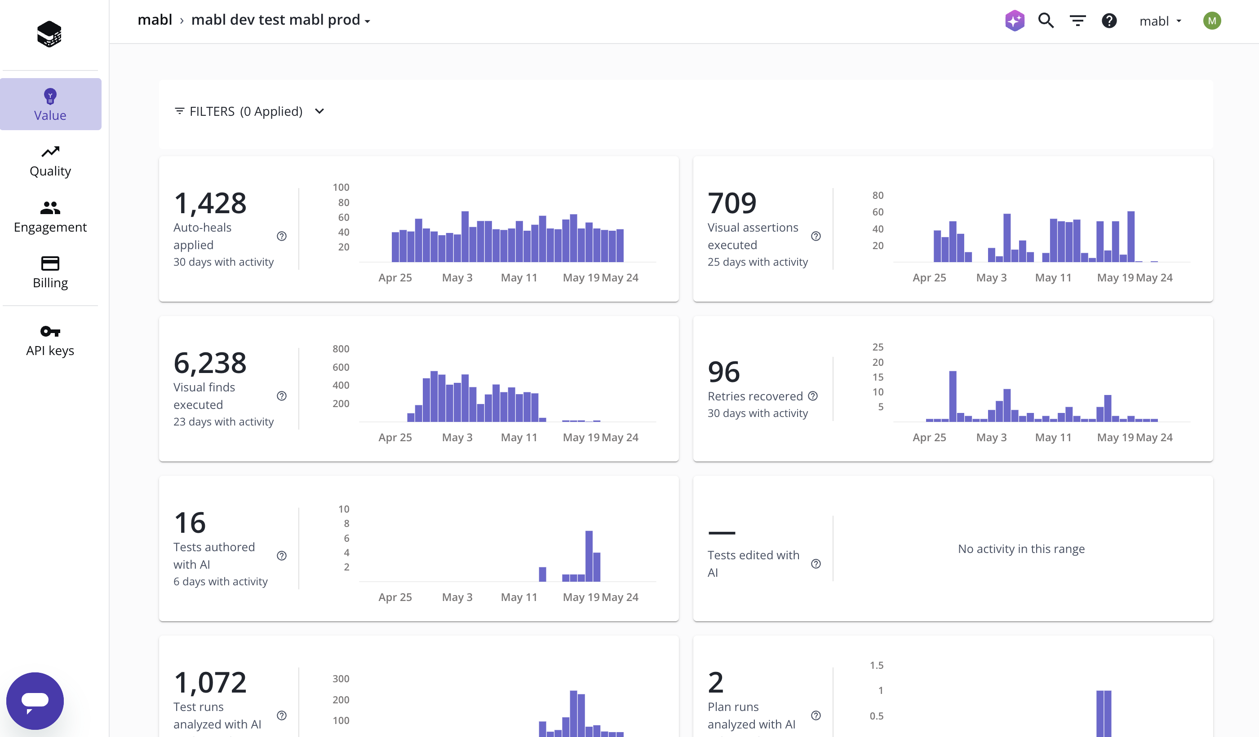Click 'No activity in this range' text
The height and width of the screenshot is (737, 1259).
point(1021,548)
